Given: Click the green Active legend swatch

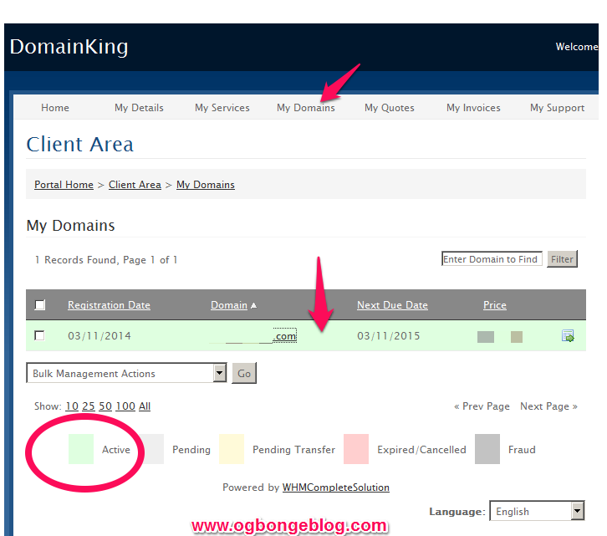Looking at the screenshot, I should tap(81, 449).
